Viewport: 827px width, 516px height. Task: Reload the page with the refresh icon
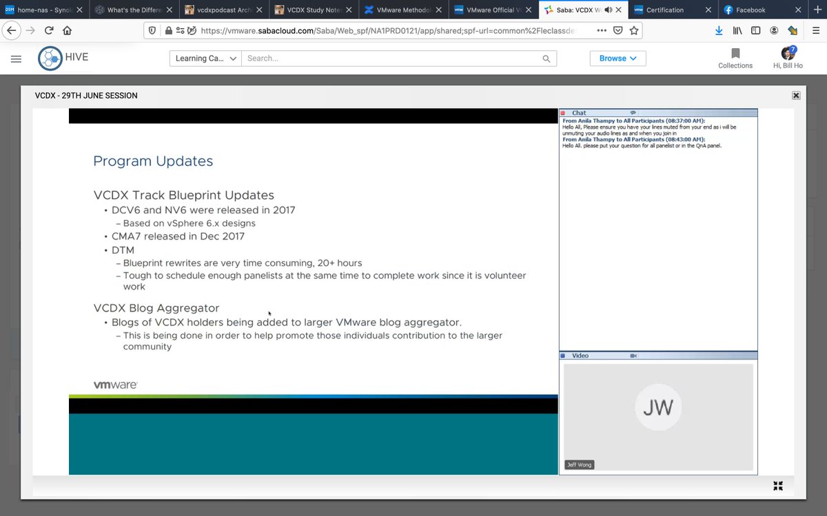click(x=49, y=30)
